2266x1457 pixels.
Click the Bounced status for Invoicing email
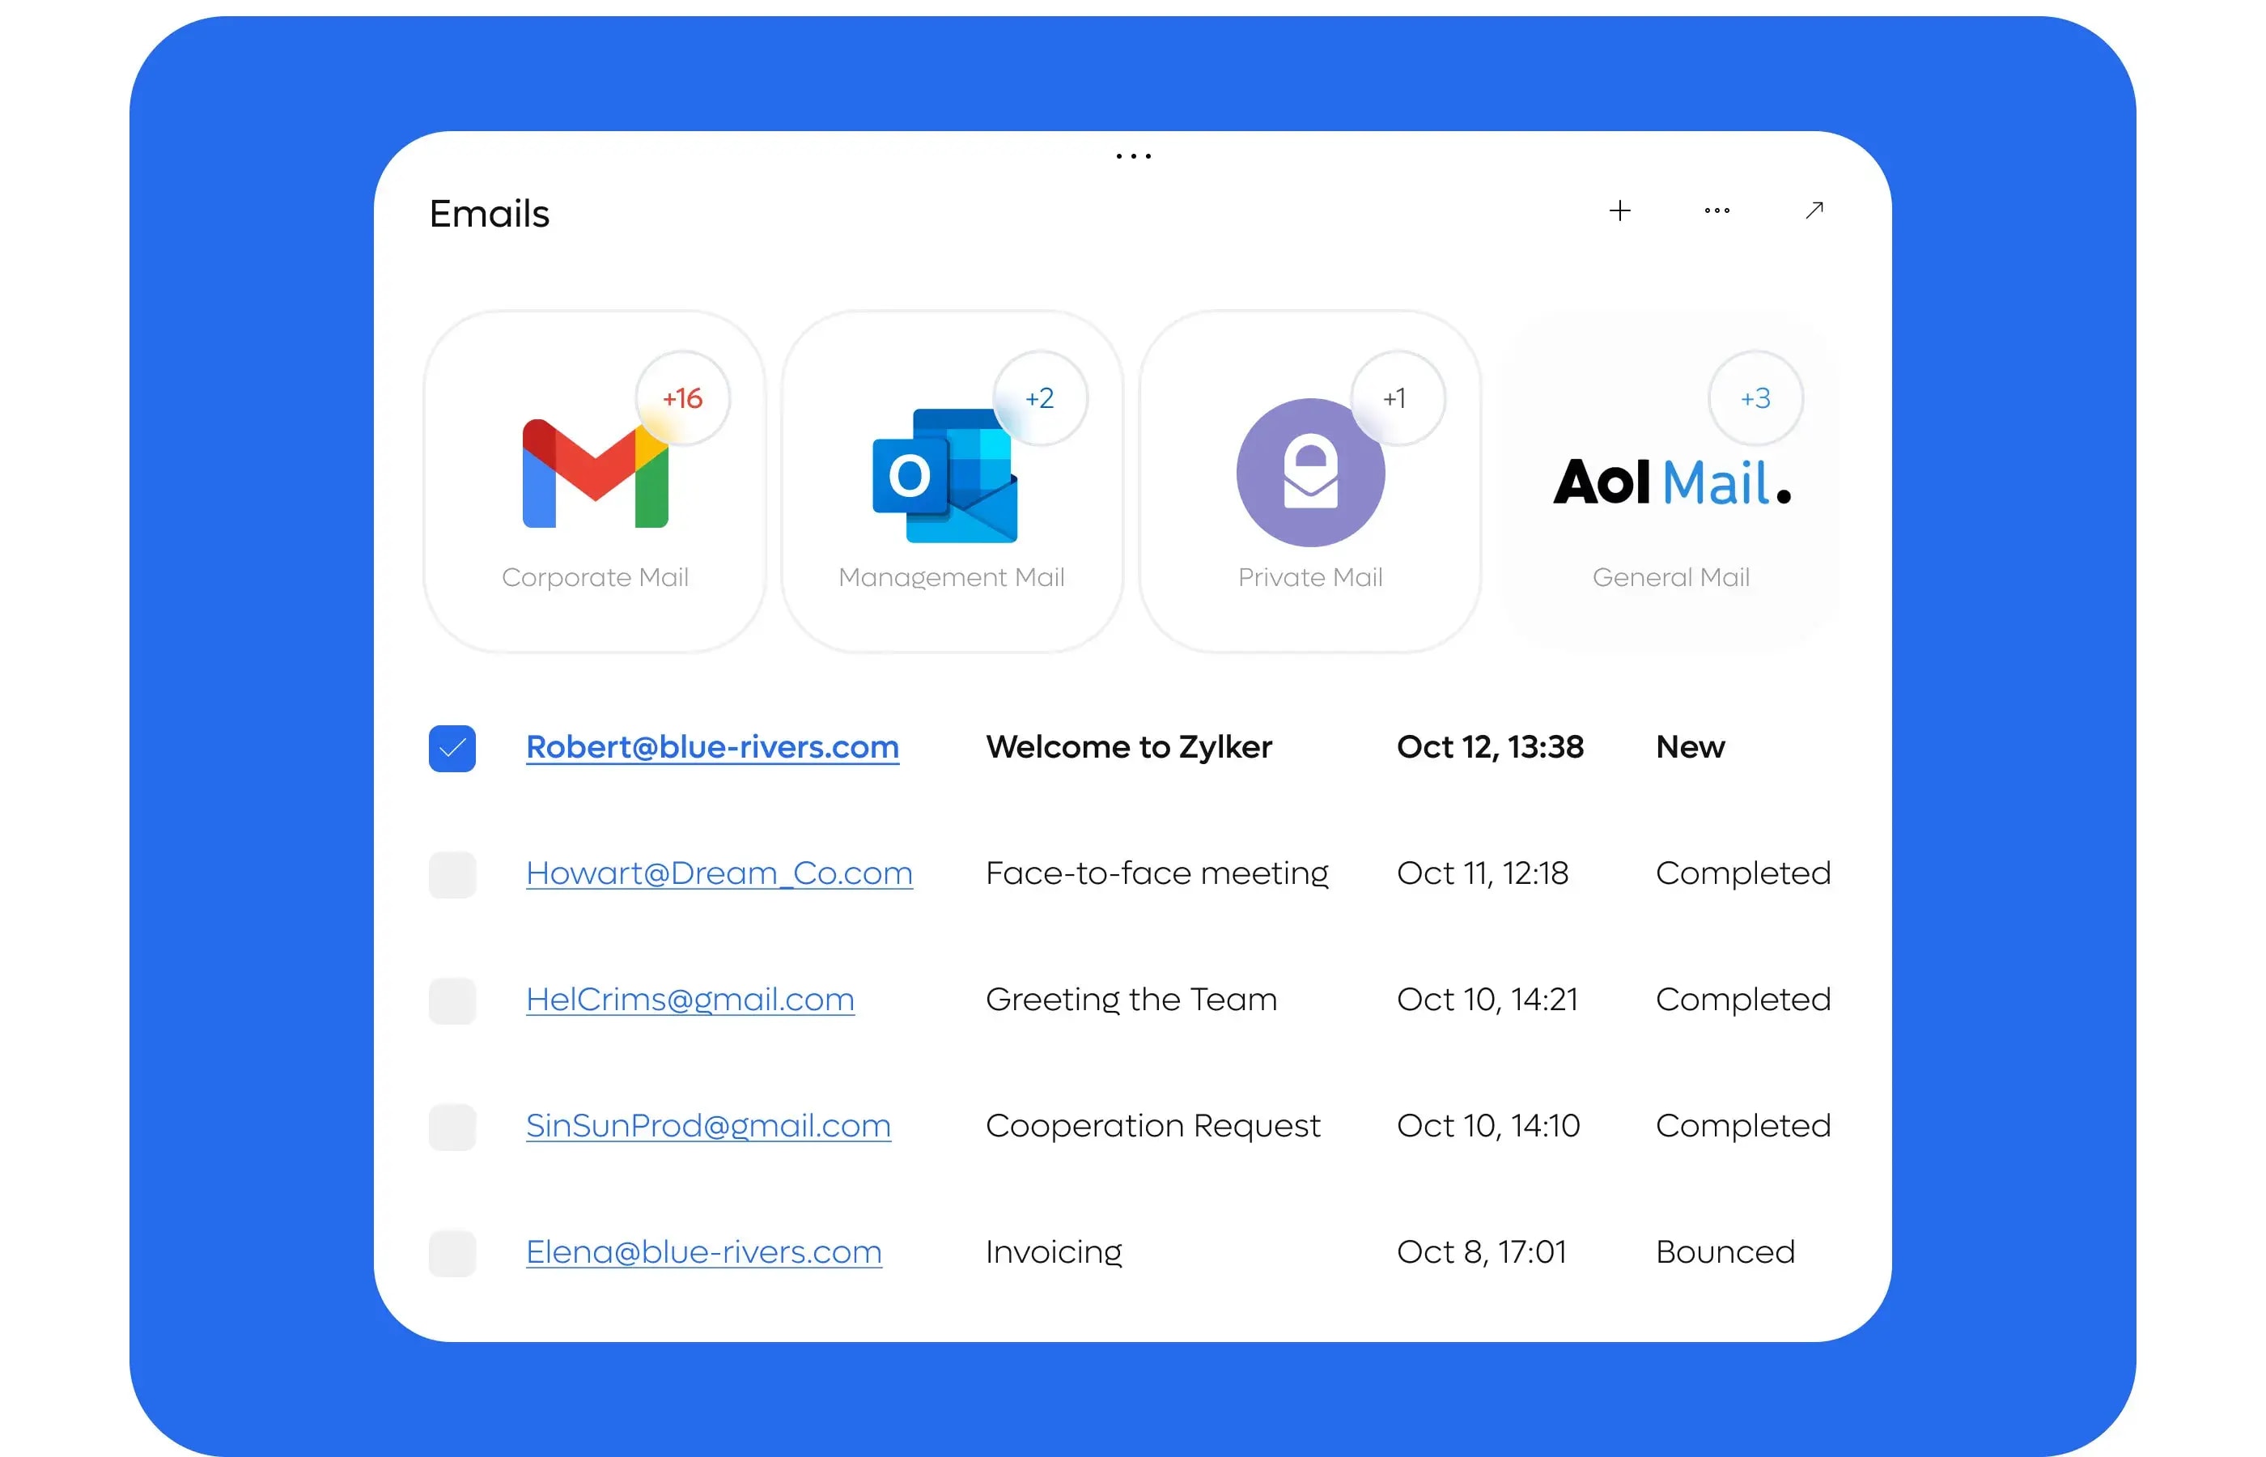(1725, 1251)
